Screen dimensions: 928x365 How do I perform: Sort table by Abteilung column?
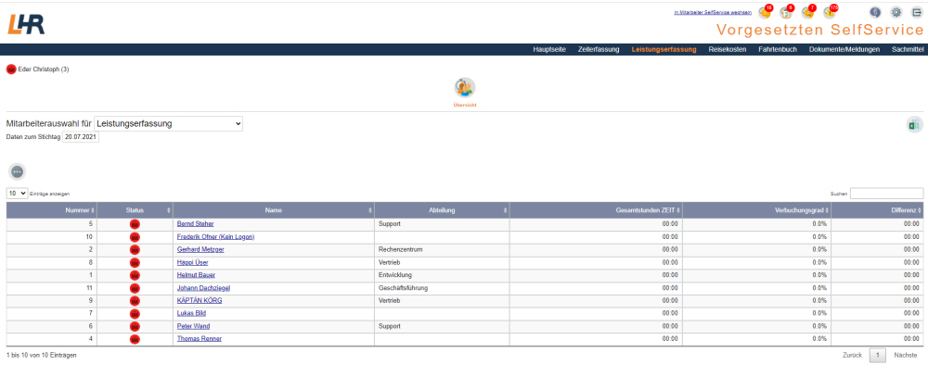(x=442, y=210)
